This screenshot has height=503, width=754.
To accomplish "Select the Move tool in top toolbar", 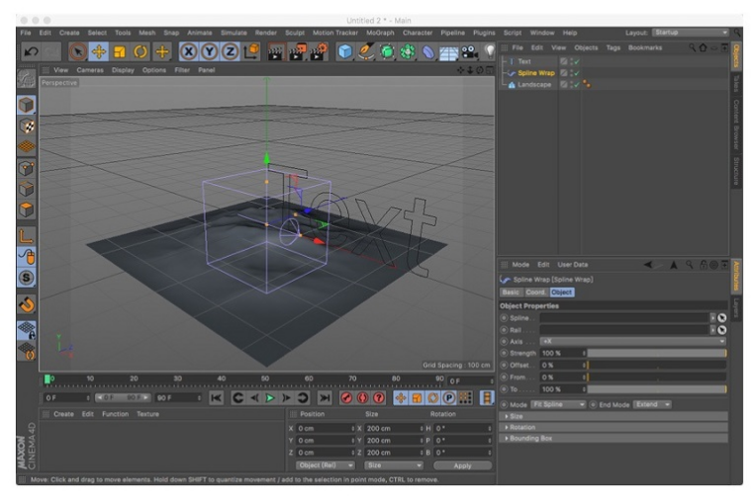I will 98,52.
